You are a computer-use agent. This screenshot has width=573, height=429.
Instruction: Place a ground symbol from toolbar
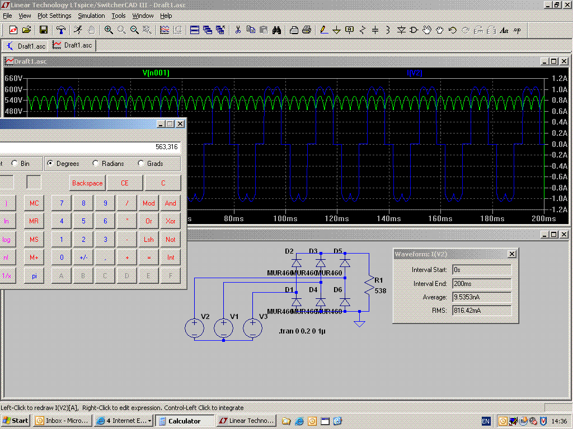(336, 30)
